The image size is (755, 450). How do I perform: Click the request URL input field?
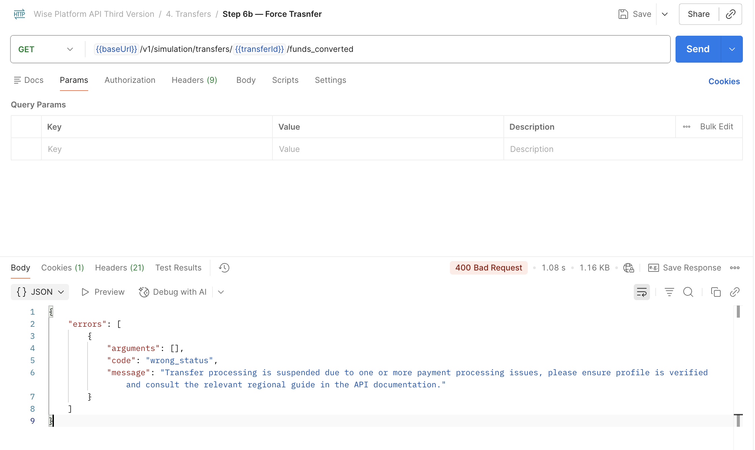[x=377, y=49]
